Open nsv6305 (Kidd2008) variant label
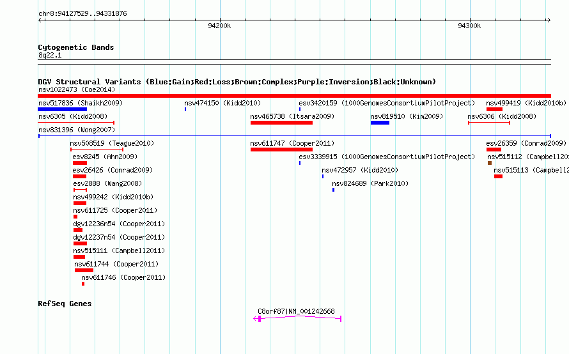This screenshot has width=569, height=354. (x=73, y=116)
